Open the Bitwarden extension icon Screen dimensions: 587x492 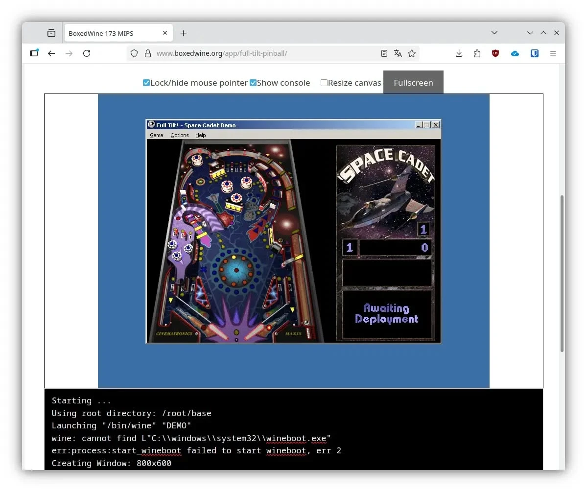point(535,53)
